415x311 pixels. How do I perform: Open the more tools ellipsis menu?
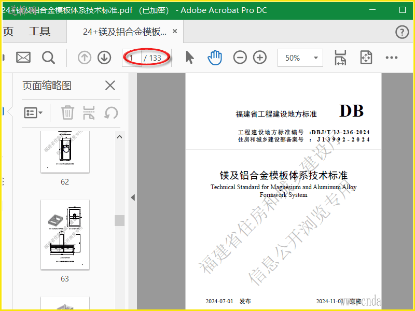click(392, 58)
